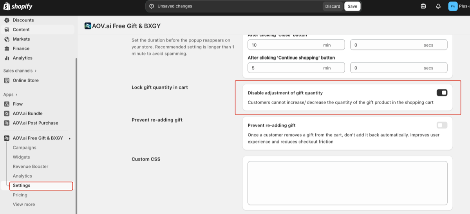
Task: Click the Shopify logo
Action: 18,6
